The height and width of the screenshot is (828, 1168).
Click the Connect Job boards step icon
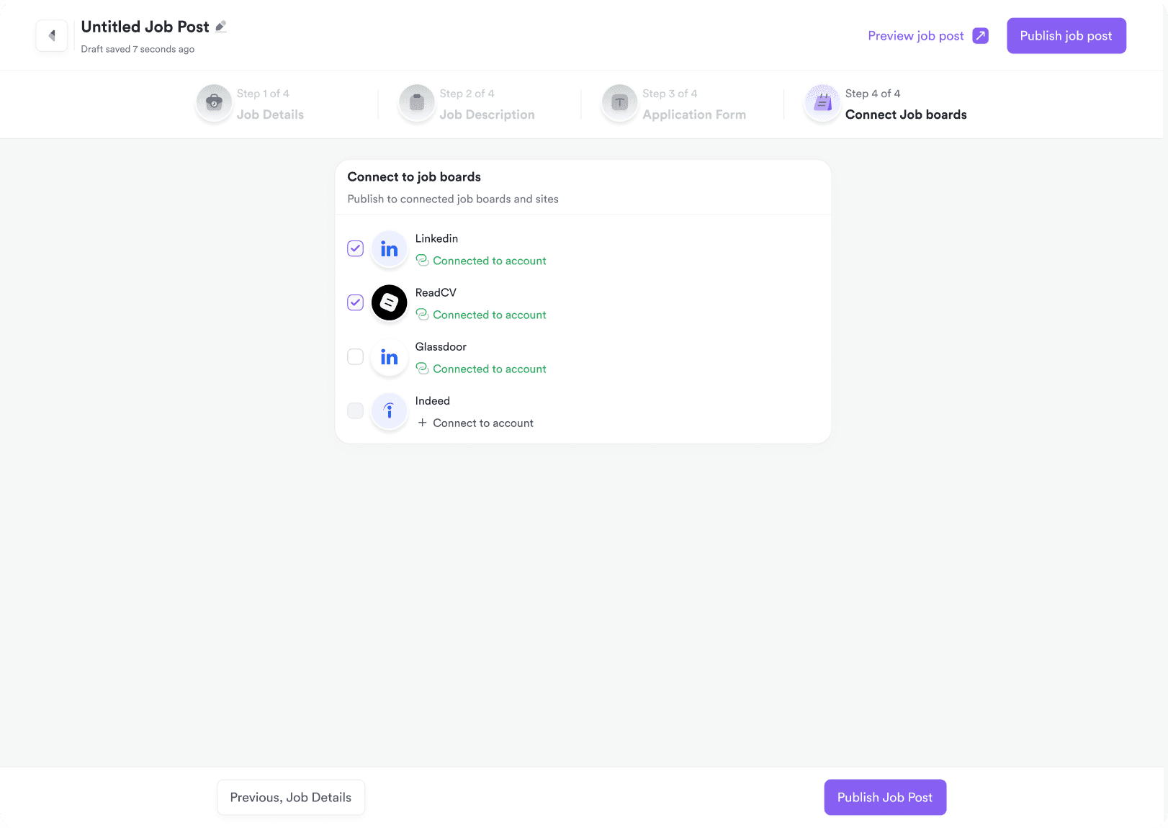(822, 103)
